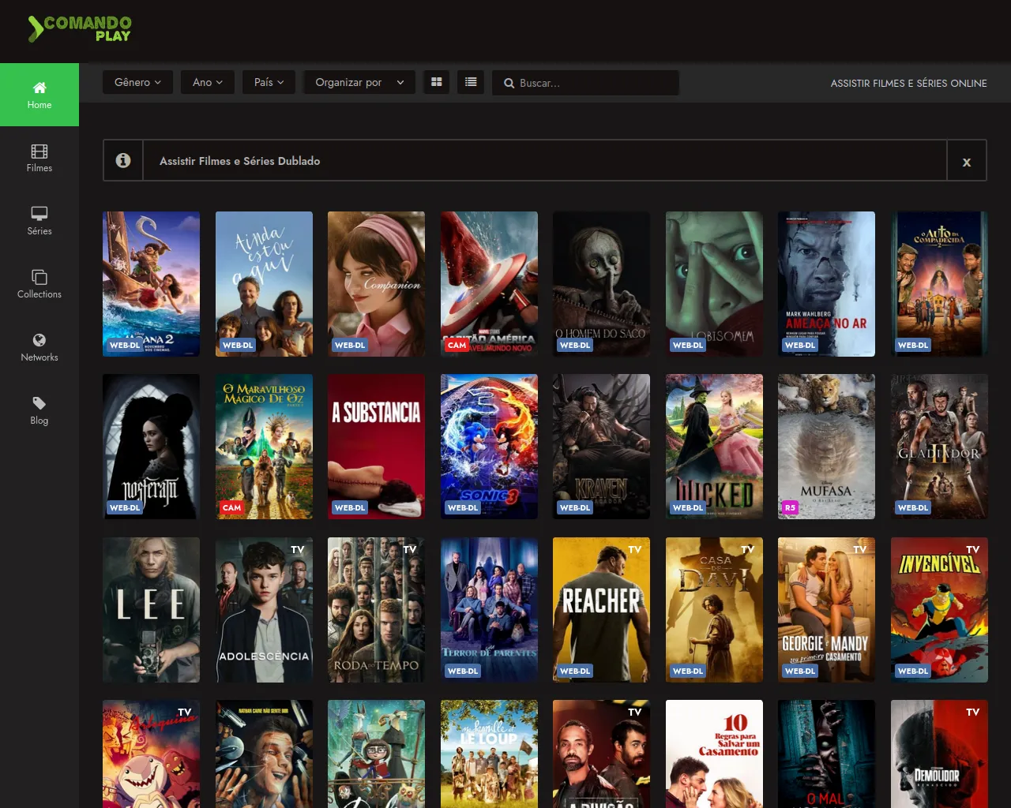Open the A Substância movie poster
The image size is (1011, 808).
[x=376, y=446]
